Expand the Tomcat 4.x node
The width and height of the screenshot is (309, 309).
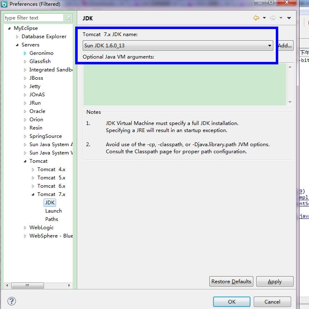[x=33, y=169]
